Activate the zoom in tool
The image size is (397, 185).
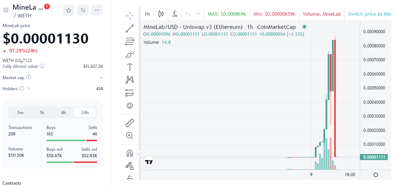point(130,136)
